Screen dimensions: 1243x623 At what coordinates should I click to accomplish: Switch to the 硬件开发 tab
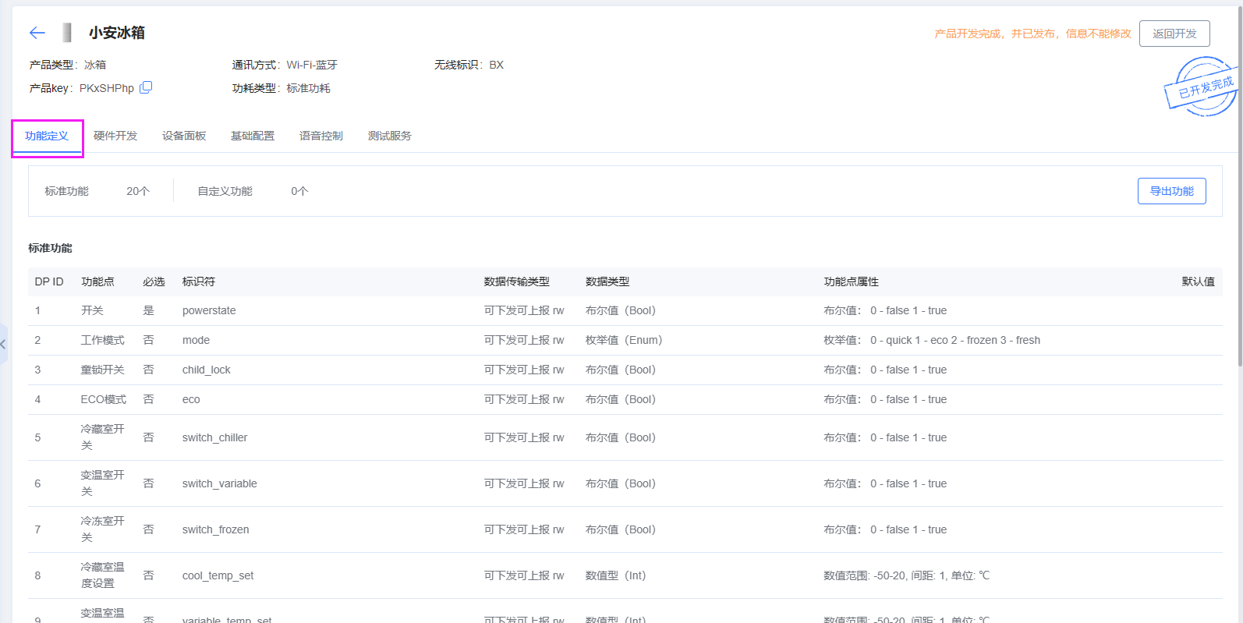click(115, 136)
